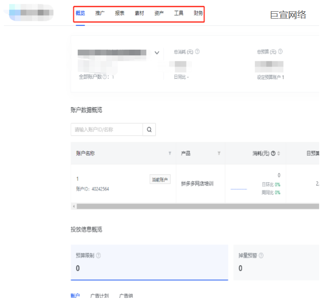Switch to the 广告计划 sub-tab
This screenshot has width=330, height=300.
point(99,296)
